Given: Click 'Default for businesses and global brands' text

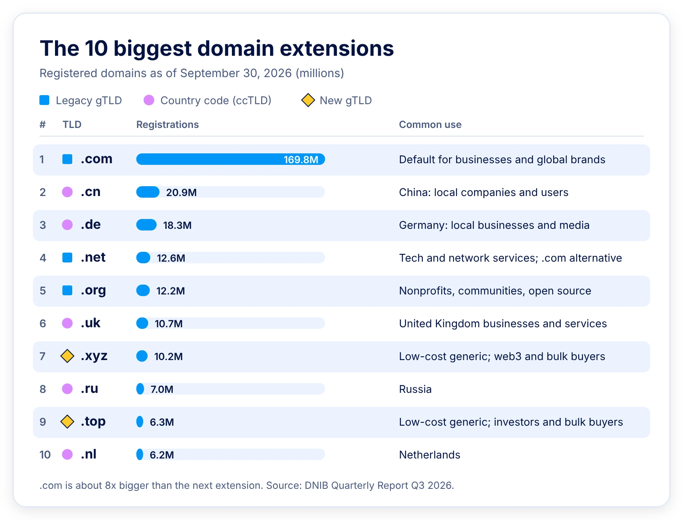Looking at the screenshot, I should click(x=502, y=160).
